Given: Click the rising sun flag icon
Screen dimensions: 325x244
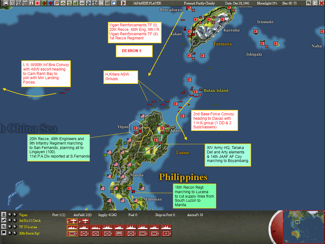Looking at the screenshot, I should point(38,3).
